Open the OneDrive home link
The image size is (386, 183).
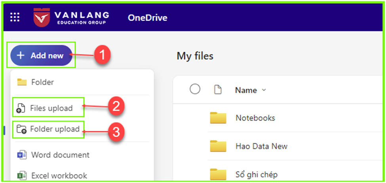147,18
